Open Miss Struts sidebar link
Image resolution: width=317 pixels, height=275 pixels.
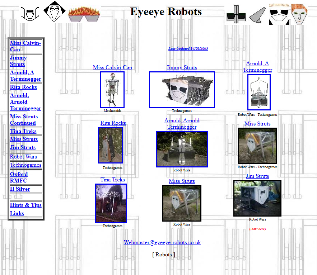point(24,139)
